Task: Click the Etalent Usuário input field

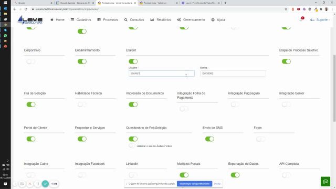Action: pyautogui.click(x=162, y=73)
